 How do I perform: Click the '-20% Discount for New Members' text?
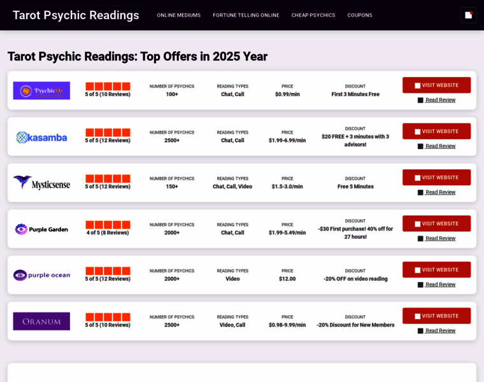click(355, 325)
